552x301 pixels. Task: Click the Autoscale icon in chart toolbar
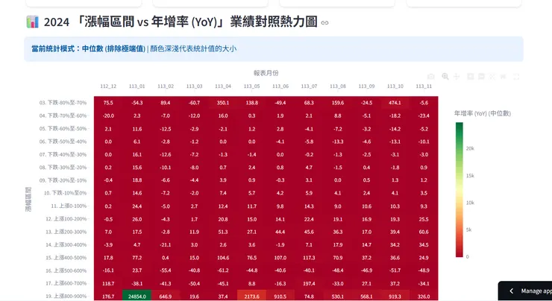492,76
